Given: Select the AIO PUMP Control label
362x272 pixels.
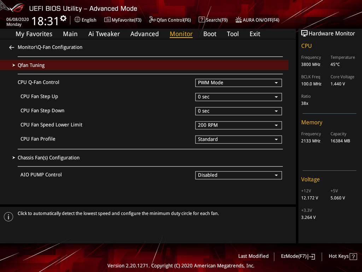Looking at the screenshot, I should coord(41,175).
